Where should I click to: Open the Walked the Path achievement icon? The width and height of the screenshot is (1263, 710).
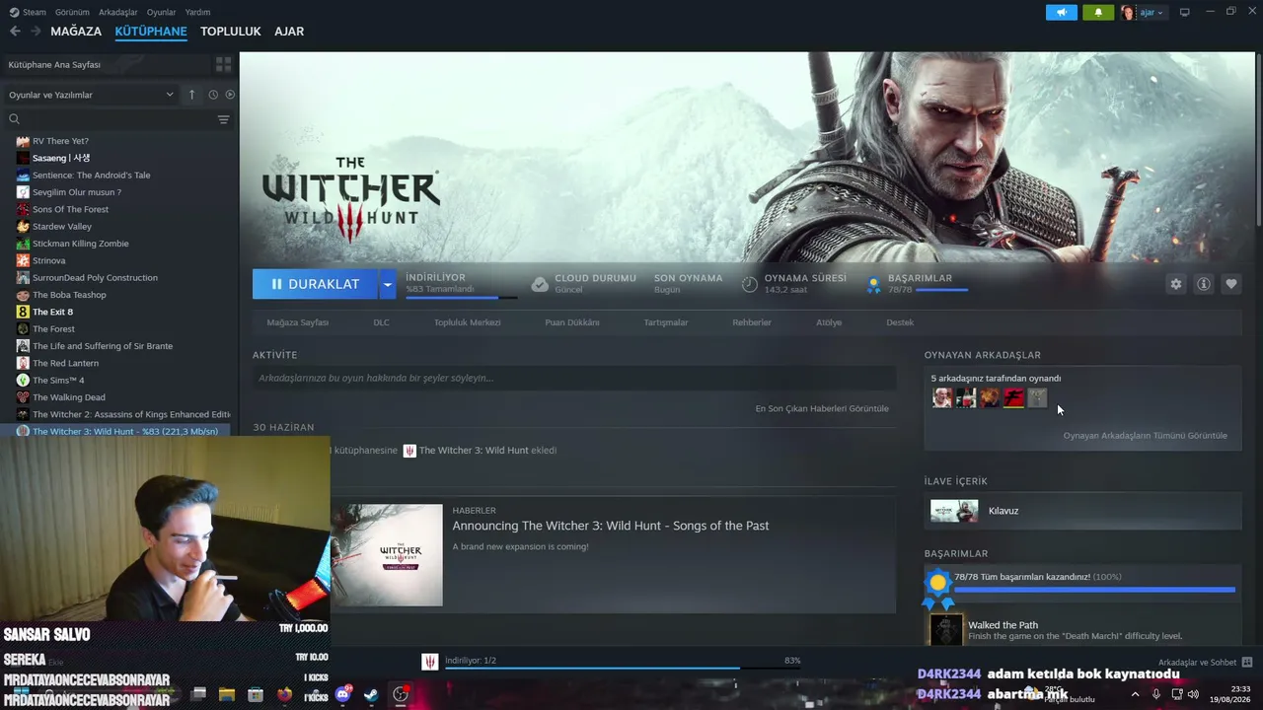(x=946, y=630)
